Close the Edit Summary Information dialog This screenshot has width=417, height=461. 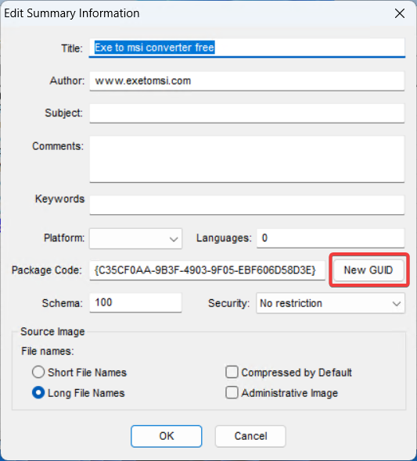[399, 13]
